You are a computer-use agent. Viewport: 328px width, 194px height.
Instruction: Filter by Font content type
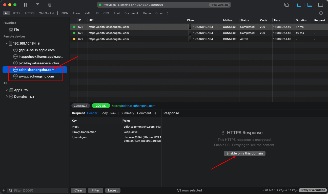pos(117,13)
